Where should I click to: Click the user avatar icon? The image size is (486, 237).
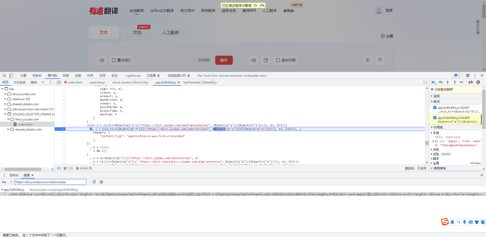379,10
